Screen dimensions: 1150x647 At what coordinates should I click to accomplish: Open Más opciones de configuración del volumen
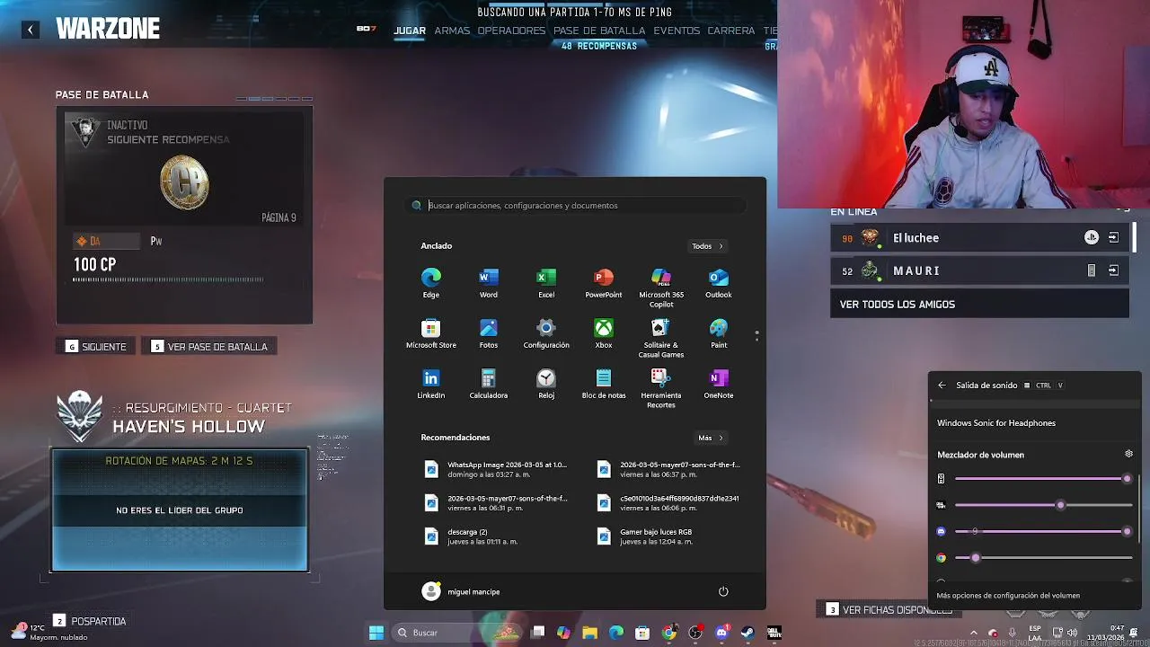tap(1008, 595)
